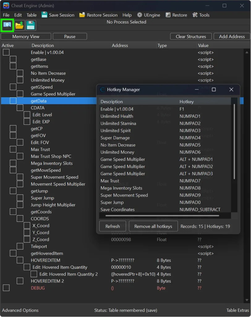
Task: Select the load table icon
Action: 19,25
